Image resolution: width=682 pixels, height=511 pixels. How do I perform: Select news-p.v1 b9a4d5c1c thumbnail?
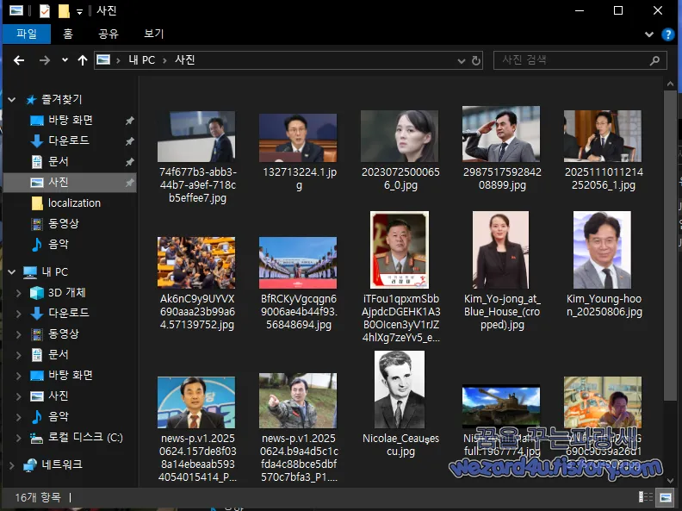[297, 401]
